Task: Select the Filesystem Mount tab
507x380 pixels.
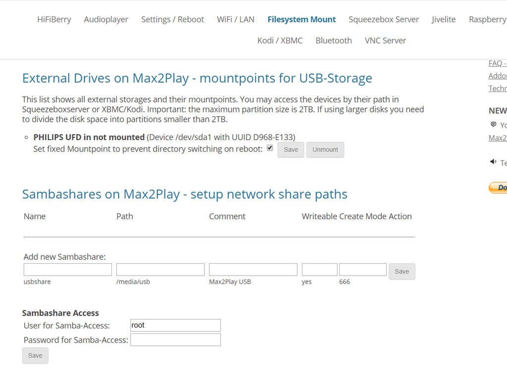Action: tap(302, 19)
